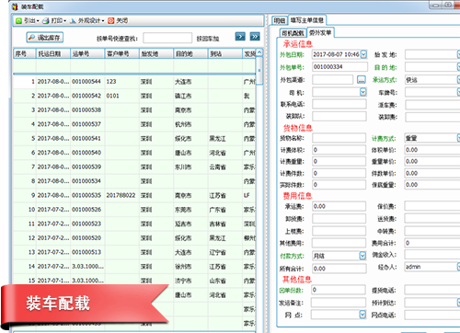Click the 运单号 column header
The image size is (460, 333).
pyautogui.click(x=87, y=53)
